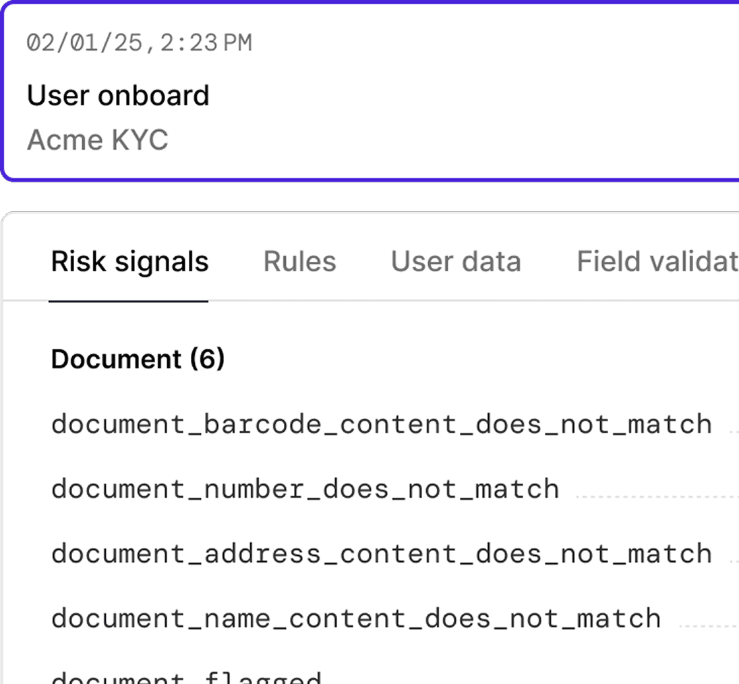The height and width of the screenshot is (684, 739).
Task: Select the document_barcode_content_does_not_match signal
Action: pyautogui.click(x=381, y=424)
